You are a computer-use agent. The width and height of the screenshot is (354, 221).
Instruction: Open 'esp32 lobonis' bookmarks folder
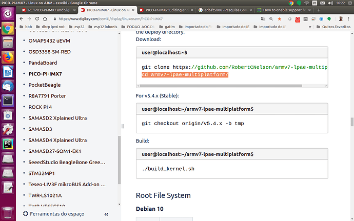[103, 27]
